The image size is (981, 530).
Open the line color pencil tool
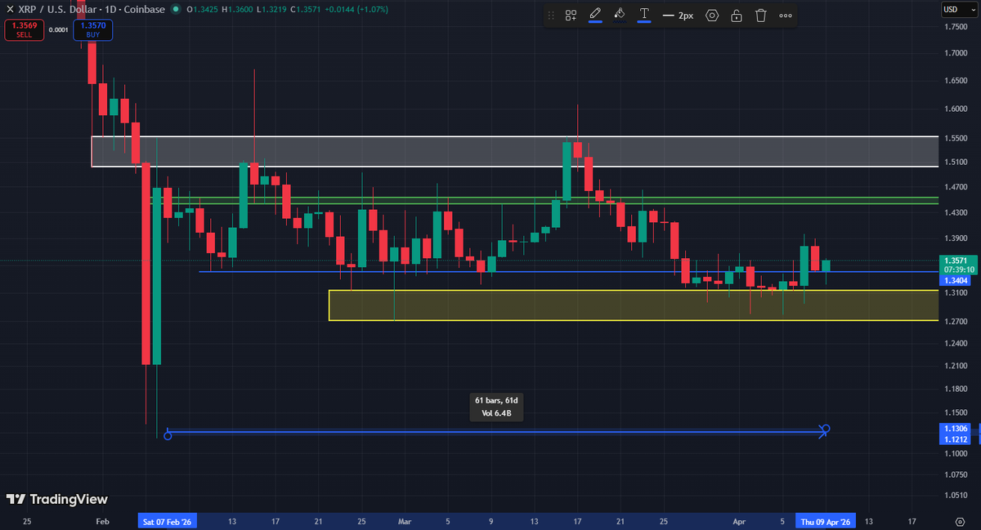click(594, 15)
